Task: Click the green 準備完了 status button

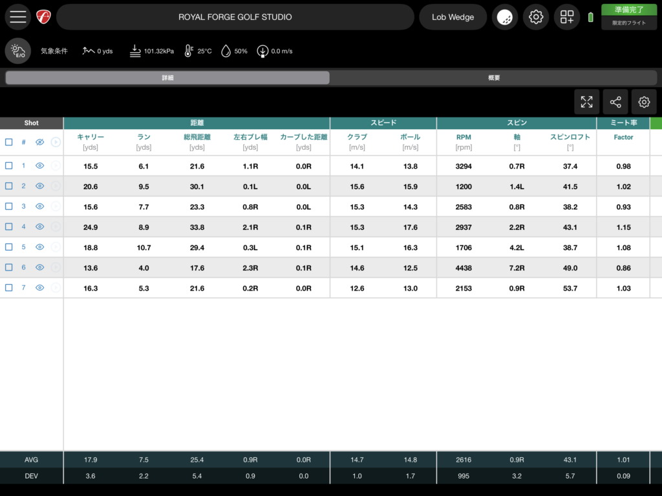Action: click(628, 10)
